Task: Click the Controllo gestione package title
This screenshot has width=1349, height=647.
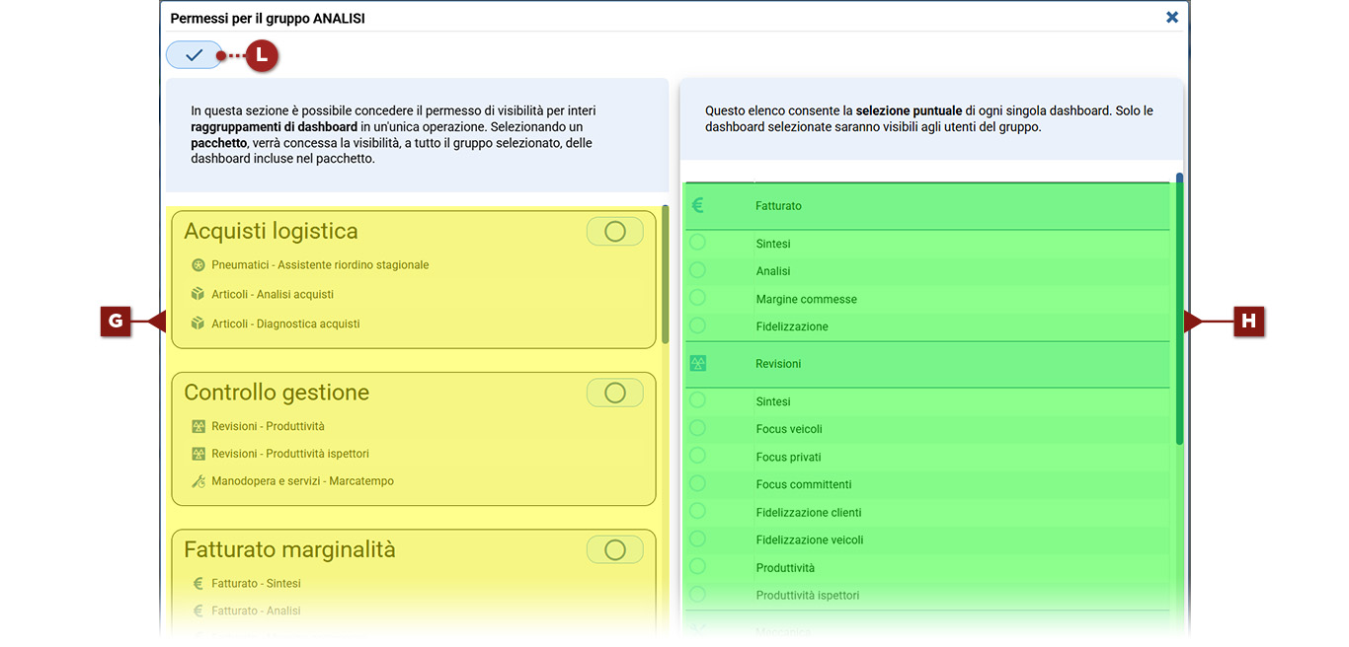Action: [277, 393]
